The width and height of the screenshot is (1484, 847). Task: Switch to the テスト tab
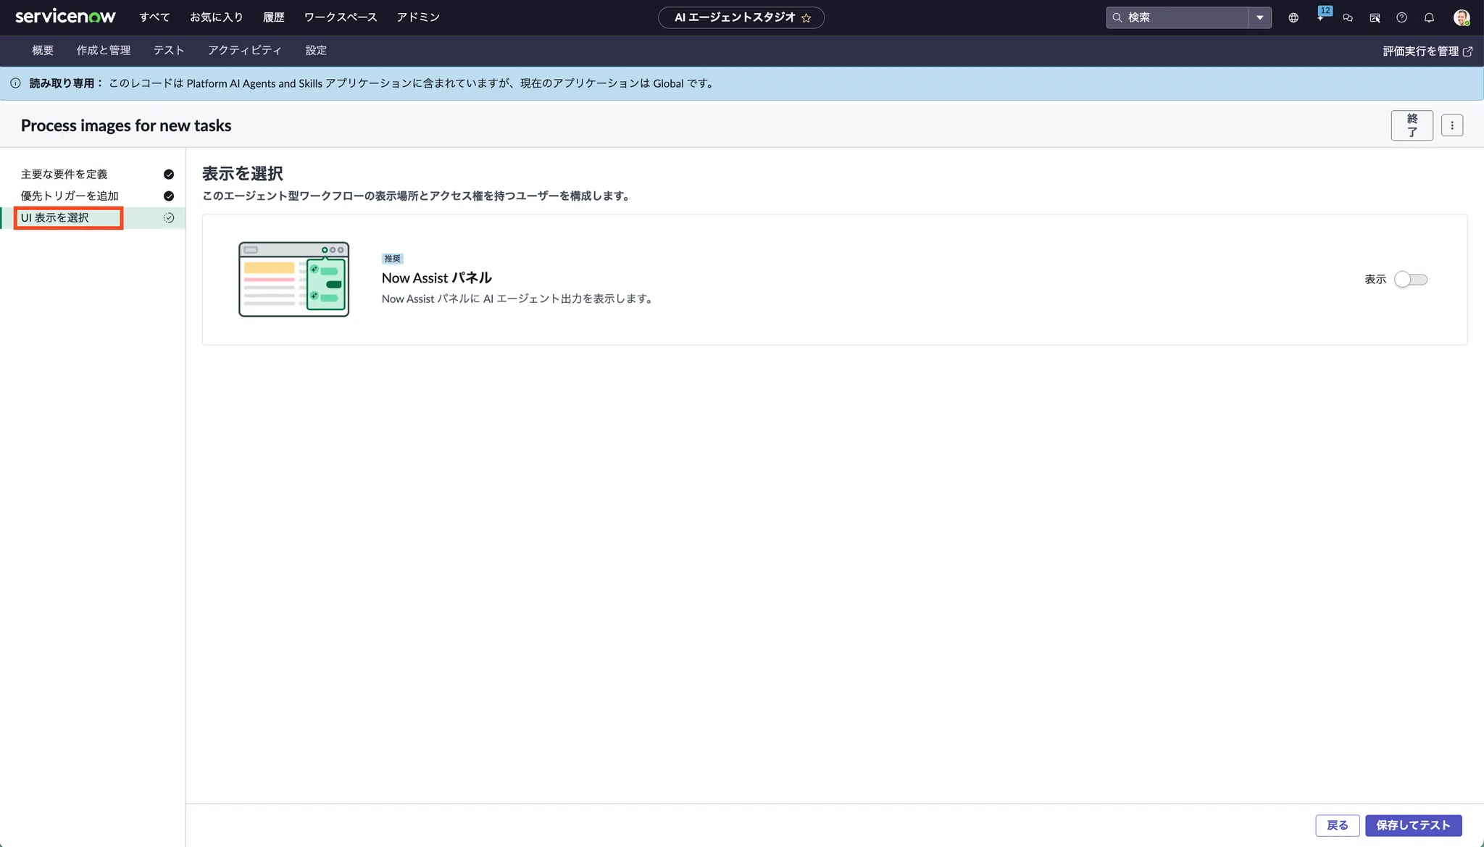(x=169, y=51)
